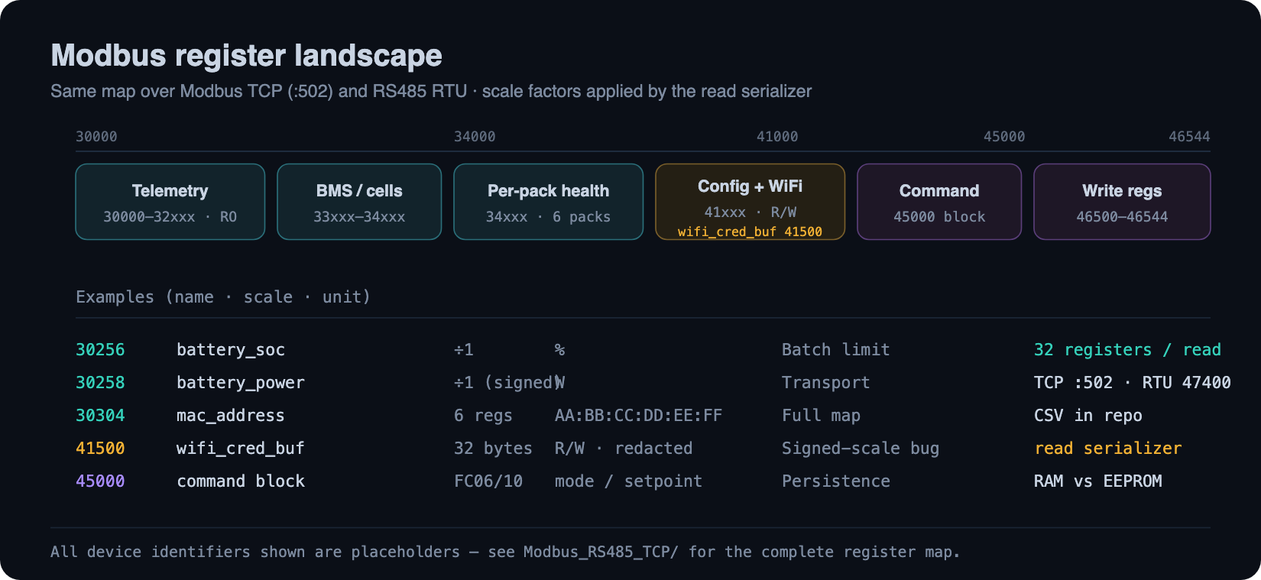Select register address 30256
This screenshot has width=1261, height=580.
click(x=100, y=350)
